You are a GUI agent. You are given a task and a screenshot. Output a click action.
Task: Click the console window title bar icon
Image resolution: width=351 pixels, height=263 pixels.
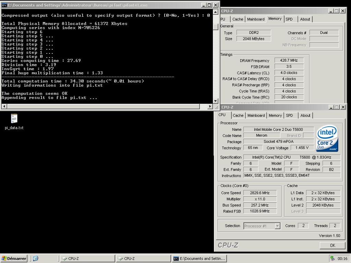tap(4, 5)
